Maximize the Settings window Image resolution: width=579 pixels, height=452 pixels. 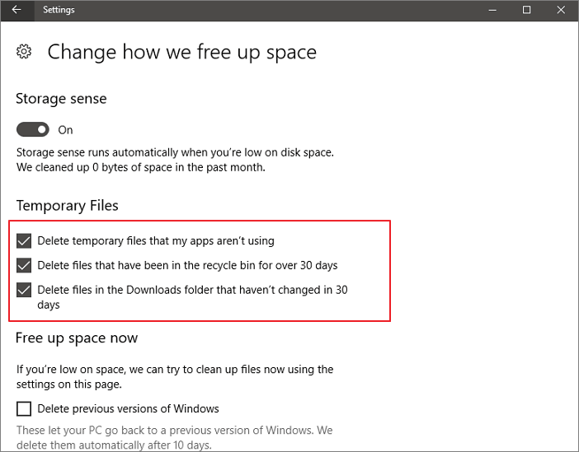527,10
